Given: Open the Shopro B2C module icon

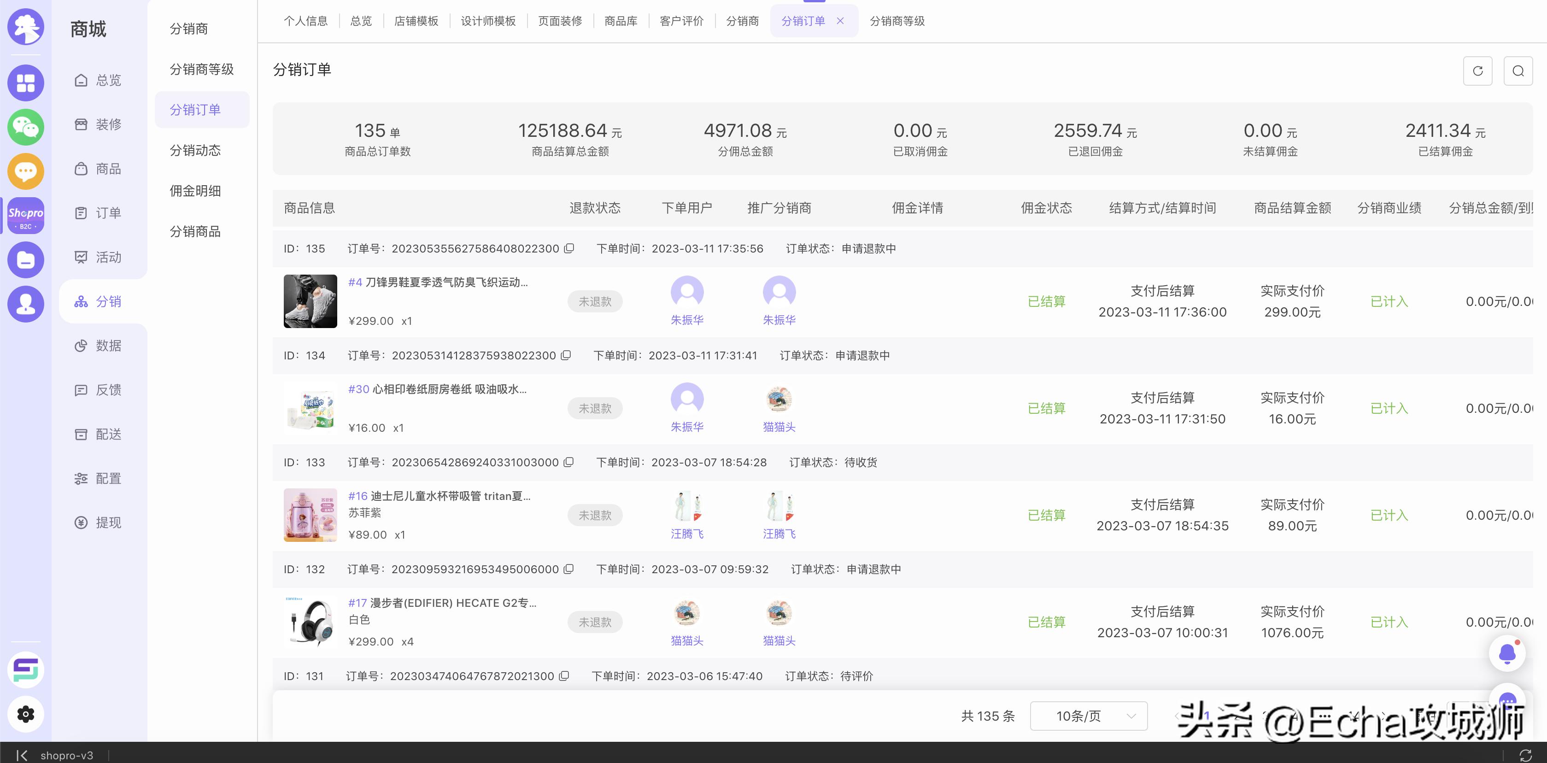Looking at the screenshot, I should 25,215.
